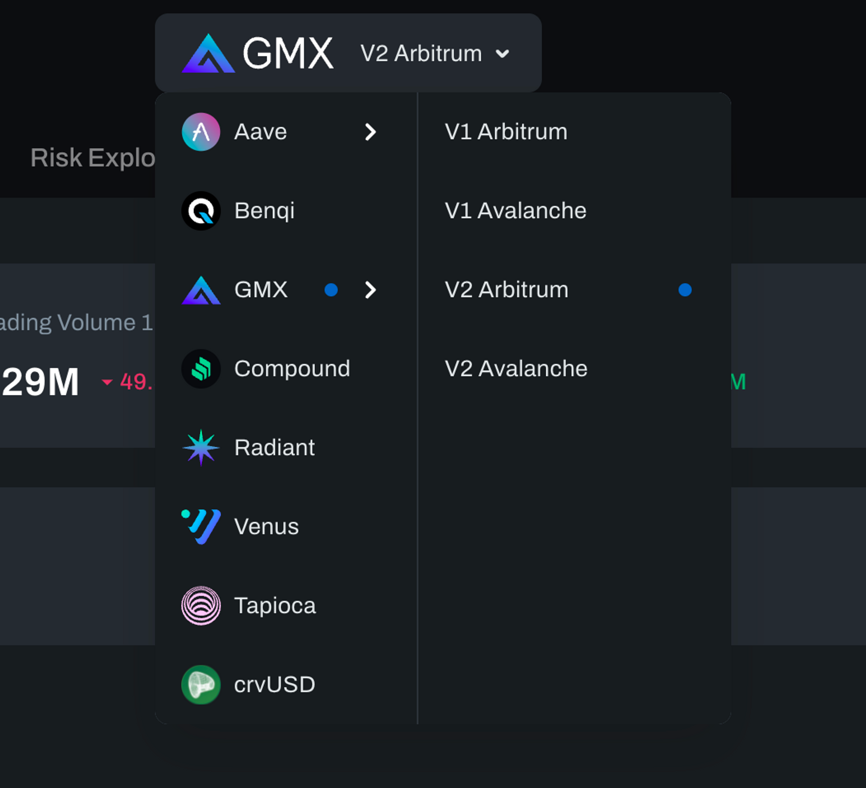
Task: Open the V2 Arbitrum header dropdown chevron
Action: [502, 54]
